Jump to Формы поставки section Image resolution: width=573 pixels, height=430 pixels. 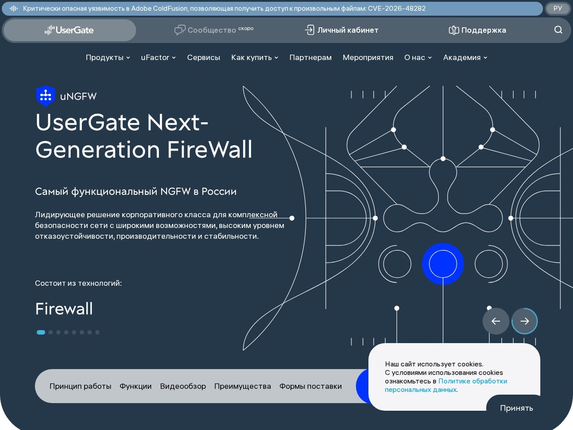coord(311,386)
